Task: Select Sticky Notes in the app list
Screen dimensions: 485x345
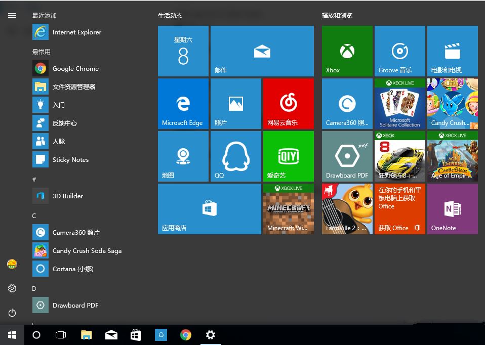Action: (70, 160)
